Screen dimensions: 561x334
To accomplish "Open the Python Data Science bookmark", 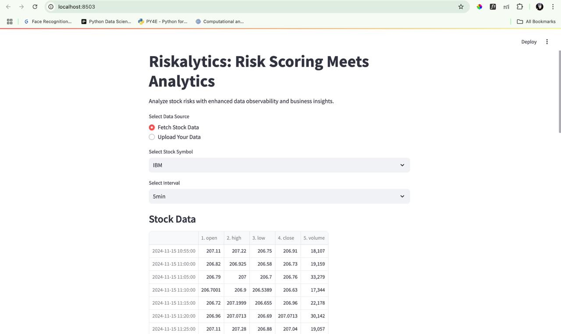I will (106, 21).
